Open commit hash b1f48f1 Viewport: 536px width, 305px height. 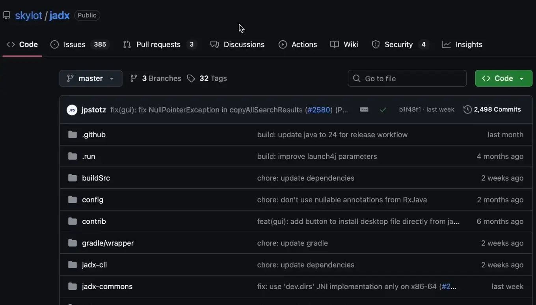(410, 109)
